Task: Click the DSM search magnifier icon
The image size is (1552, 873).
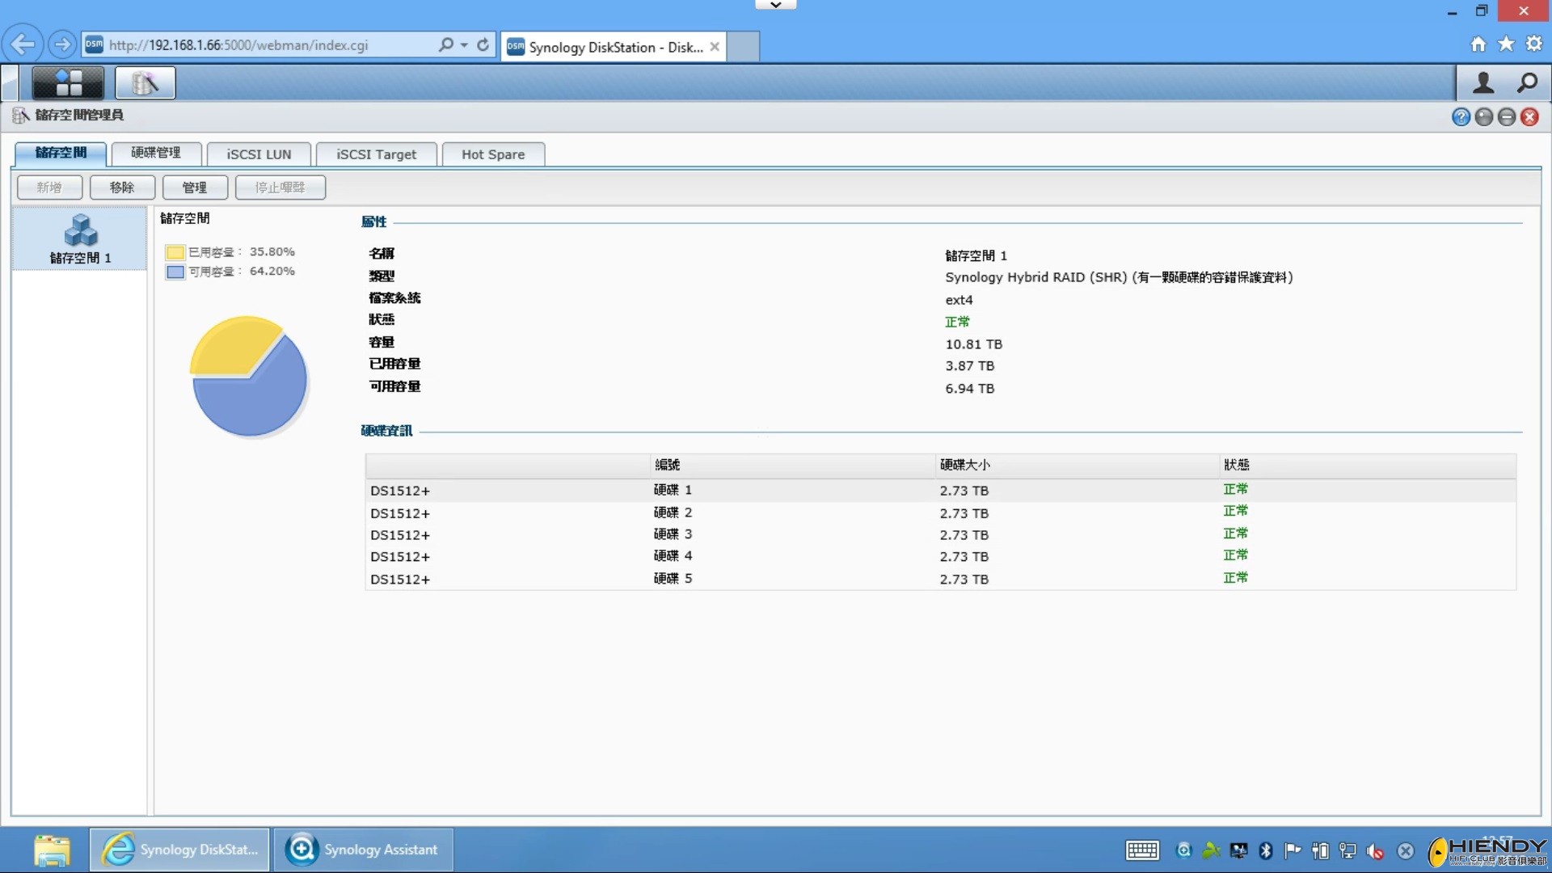Action: click(x=1527, y=82)
